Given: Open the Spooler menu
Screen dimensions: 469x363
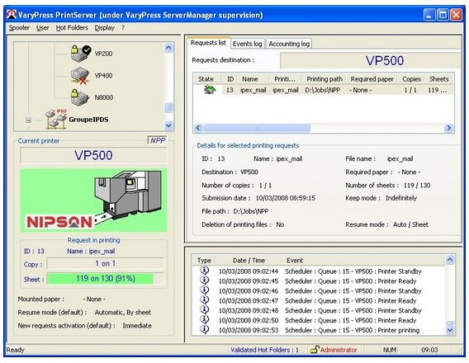Looking at the screenshot, I should 19,28.
